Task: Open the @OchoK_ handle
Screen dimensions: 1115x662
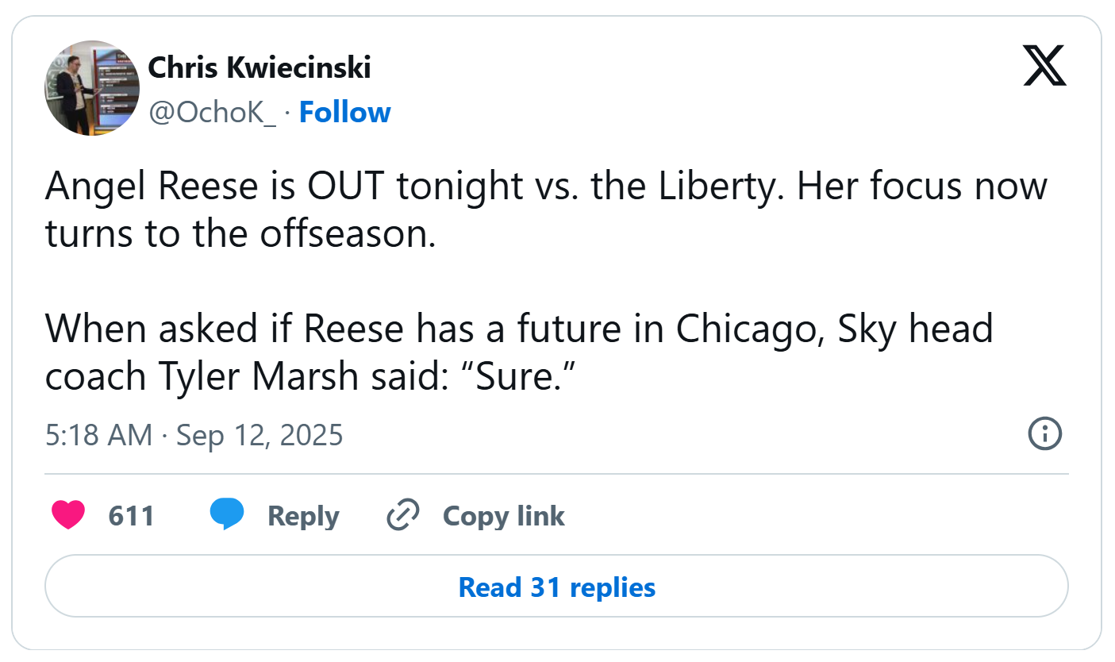Action: click(212, 113)
